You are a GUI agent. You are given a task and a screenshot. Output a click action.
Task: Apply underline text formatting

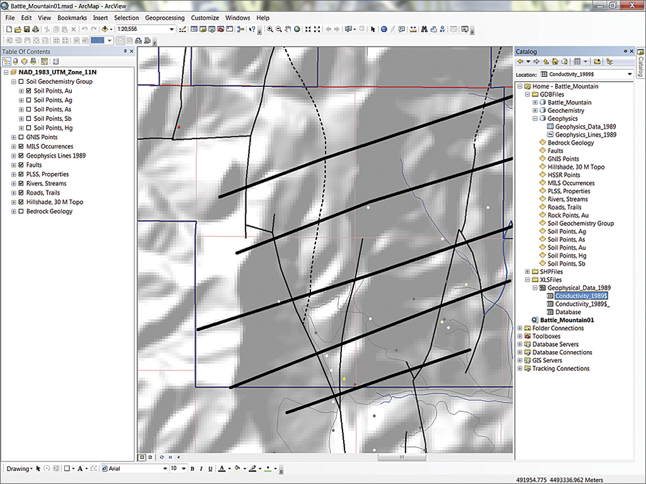click(x=210, y=468)
